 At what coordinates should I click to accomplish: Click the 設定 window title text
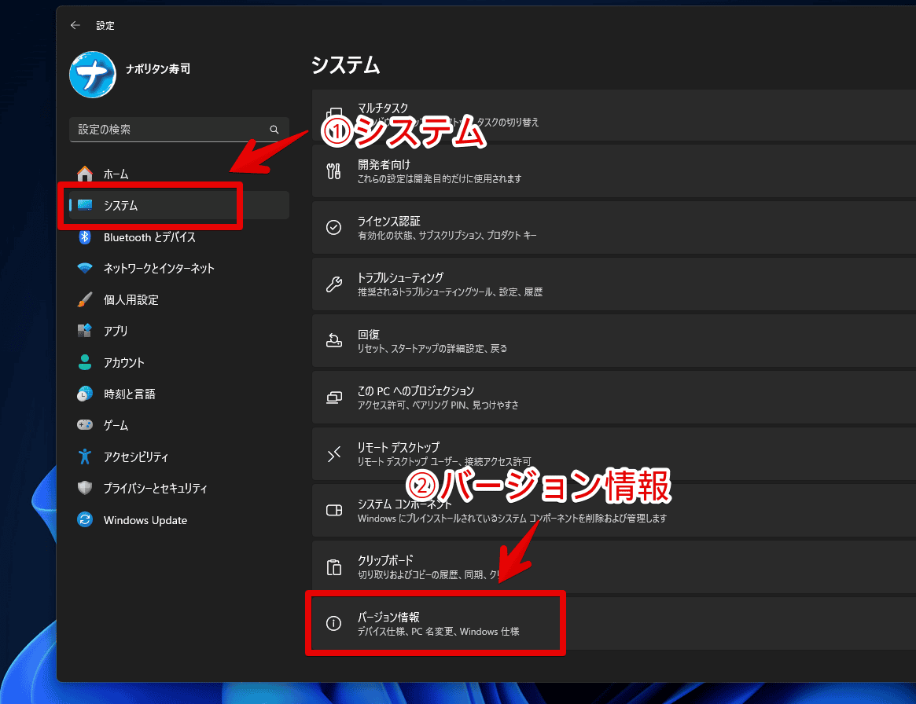point(105,26)
